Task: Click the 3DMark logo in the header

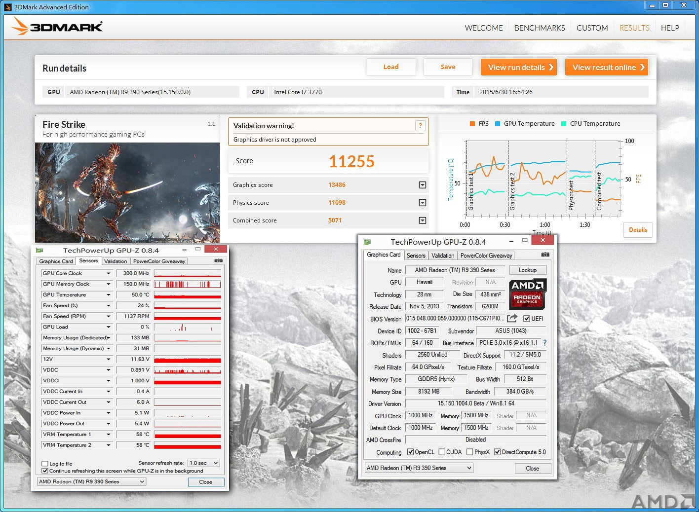Action: click(x=57, y=27)
